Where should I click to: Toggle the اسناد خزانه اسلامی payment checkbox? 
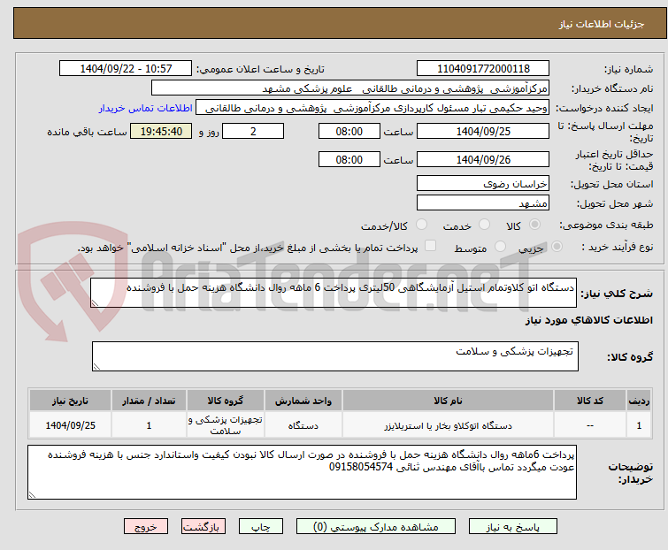(431, 246)
